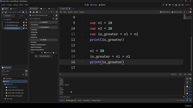Open documentation for work_with_booleans.gd object
Viewport: 193px width, 108px height.
[x=56, y=15]
